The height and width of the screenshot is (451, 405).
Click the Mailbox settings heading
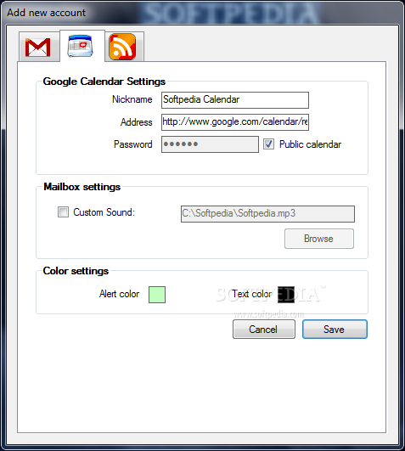coord(82,187)
